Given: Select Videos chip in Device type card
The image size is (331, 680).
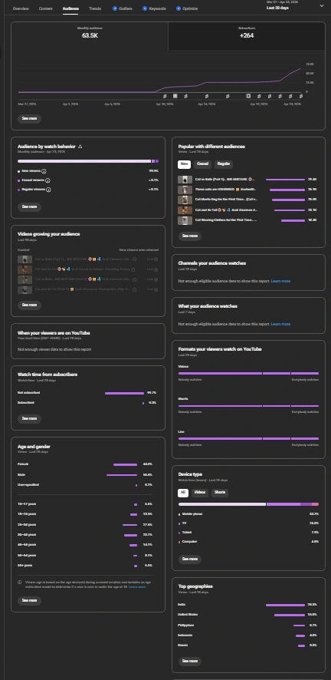Looking at the screenshot, I should tap(200, 493).
